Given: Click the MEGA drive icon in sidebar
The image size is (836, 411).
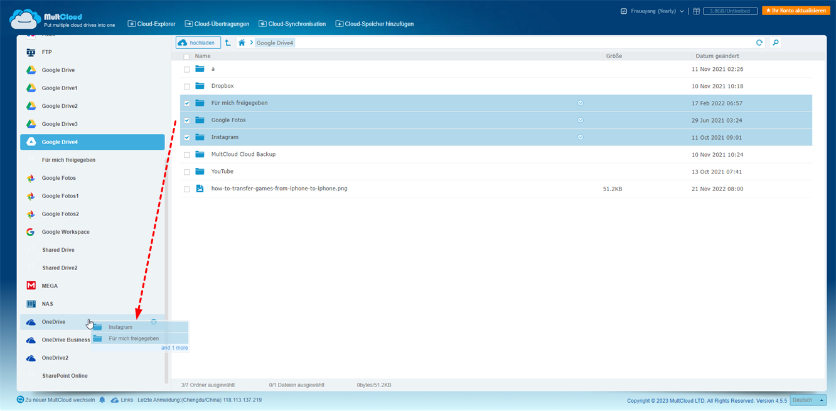Looking at the screenshot, I should tap(31, 286).
